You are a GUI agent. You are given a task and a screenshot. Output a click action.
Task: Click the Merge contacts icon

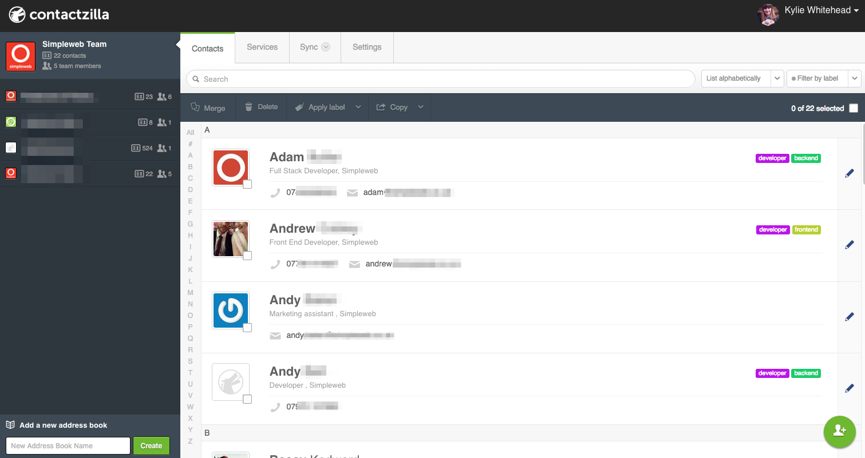point(195,107)
